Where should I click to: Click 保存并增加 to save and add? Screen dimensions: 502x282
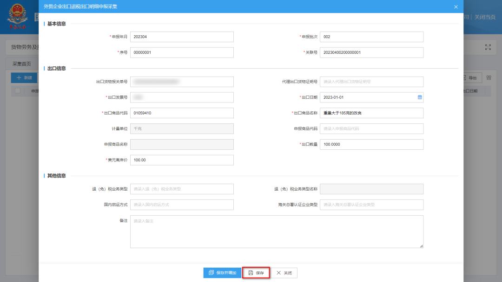(x=222, y=273)
